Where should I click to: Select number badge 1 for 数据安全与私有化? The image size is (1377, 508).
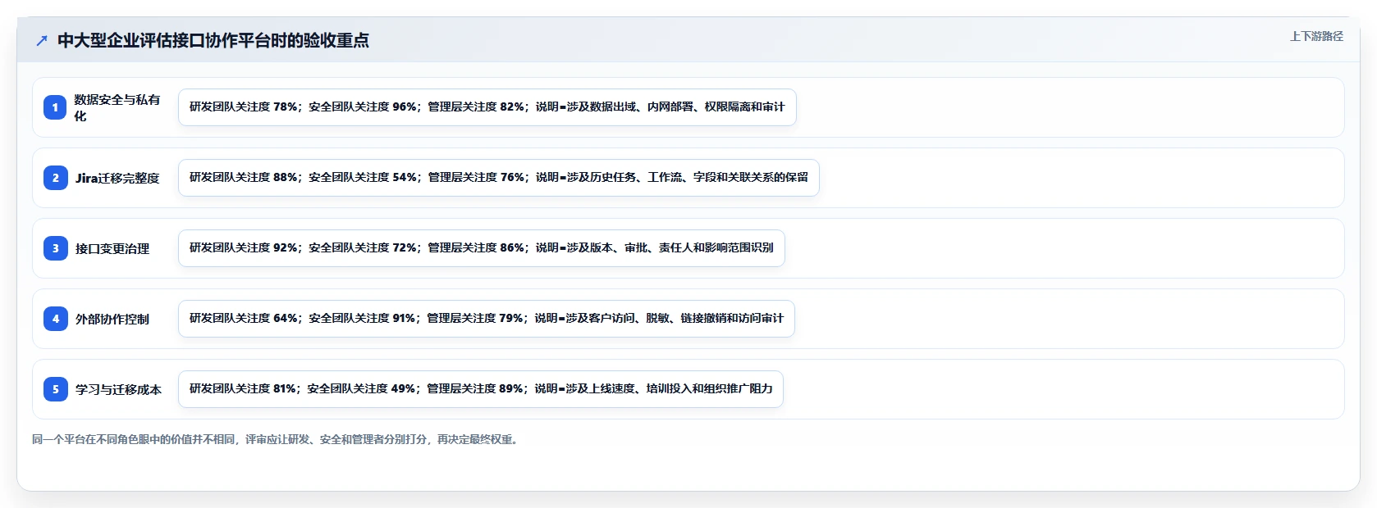[55, 107]
